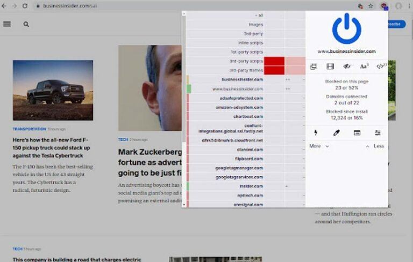413x262 pixels.
Task: Enter element zapper mode lightning icon
Action: coord(316,133)
